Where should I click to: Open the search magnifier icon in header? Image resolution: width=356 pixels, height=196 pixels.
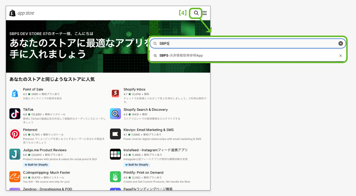point(196,13)
